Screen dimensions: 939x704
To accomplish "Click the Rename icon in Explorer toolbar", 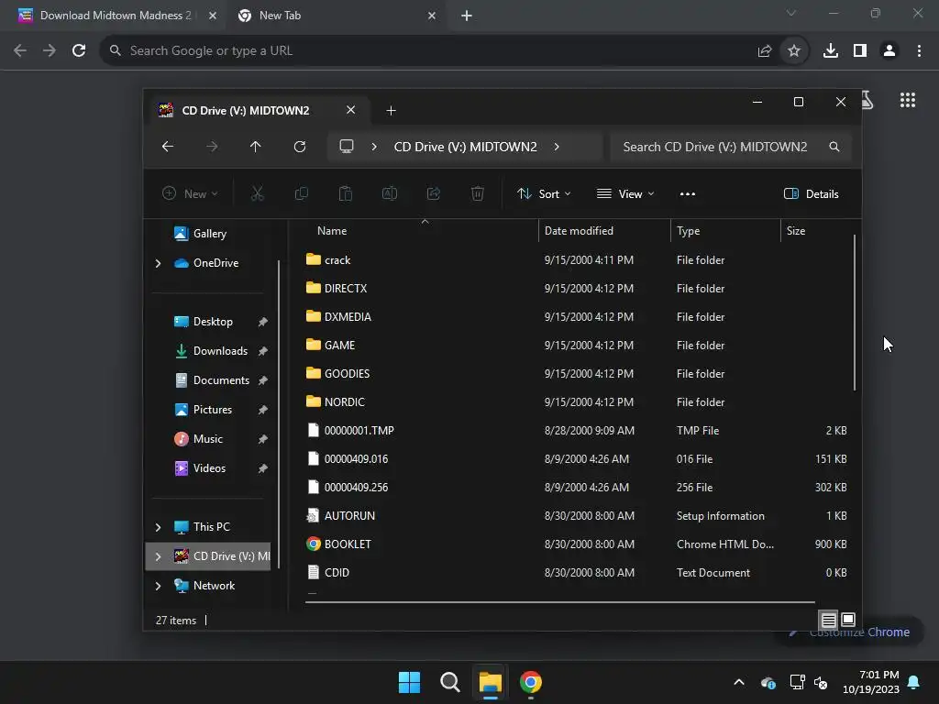I will coord(390,193).
